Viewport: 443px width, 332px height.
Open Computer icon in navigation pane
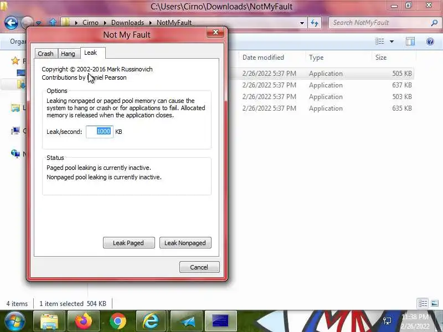[x=16, y=131]
